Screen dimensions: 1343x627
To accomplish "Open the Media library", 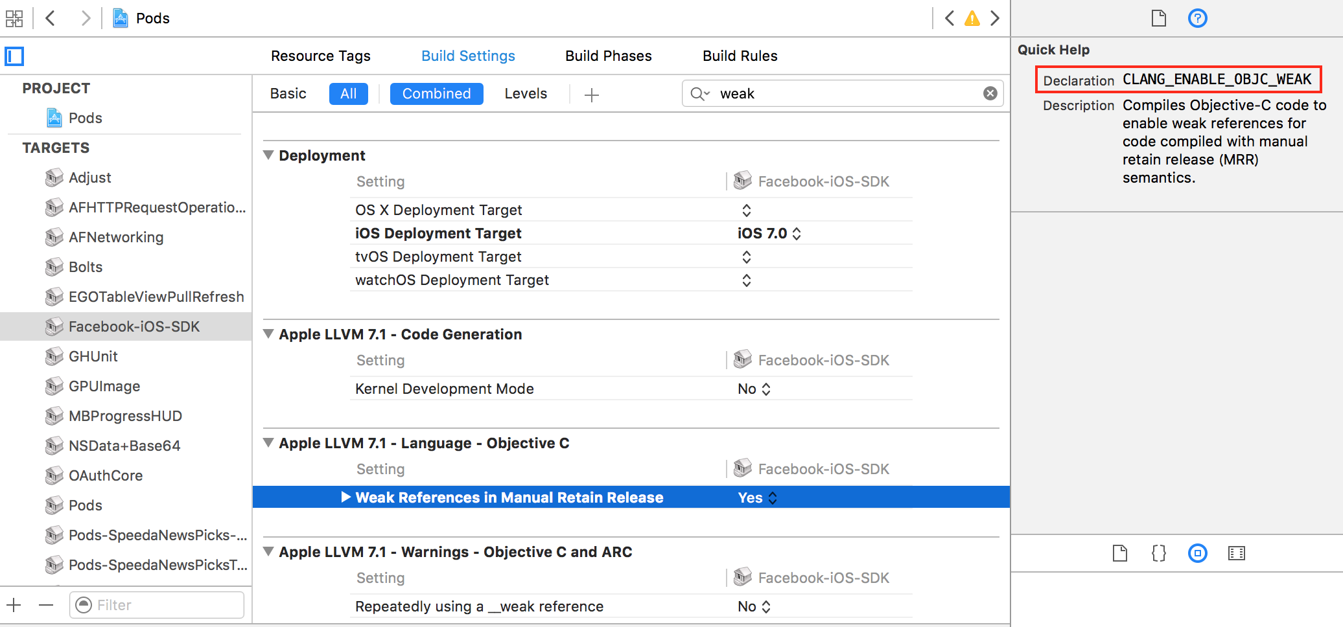I will [x=1236, y=553].
